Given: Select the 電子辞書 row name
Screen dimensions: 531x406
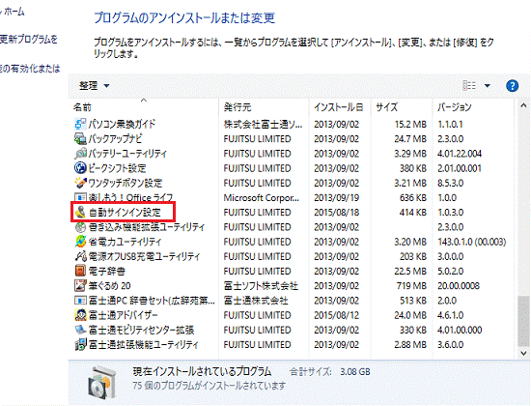Looking at the screenshot, I should 107,271.
